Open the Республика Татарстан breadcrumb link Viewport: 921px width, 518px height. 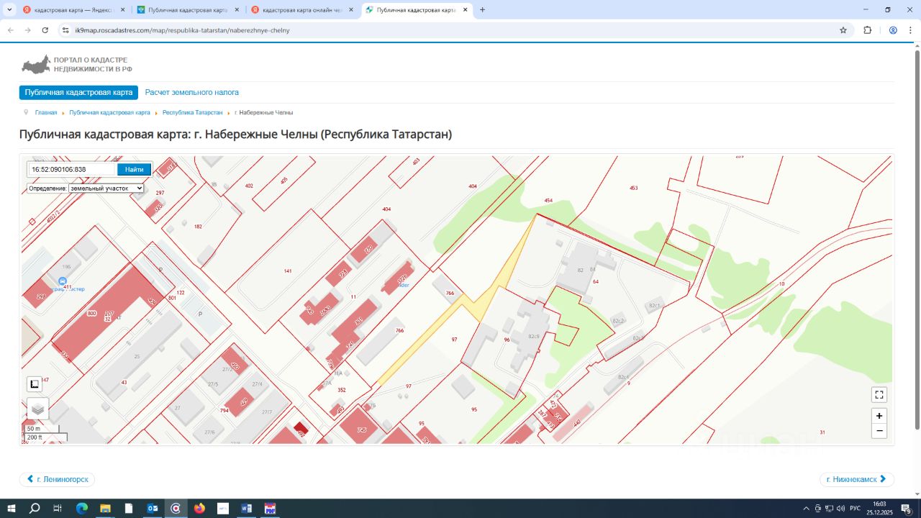[192, 113]
